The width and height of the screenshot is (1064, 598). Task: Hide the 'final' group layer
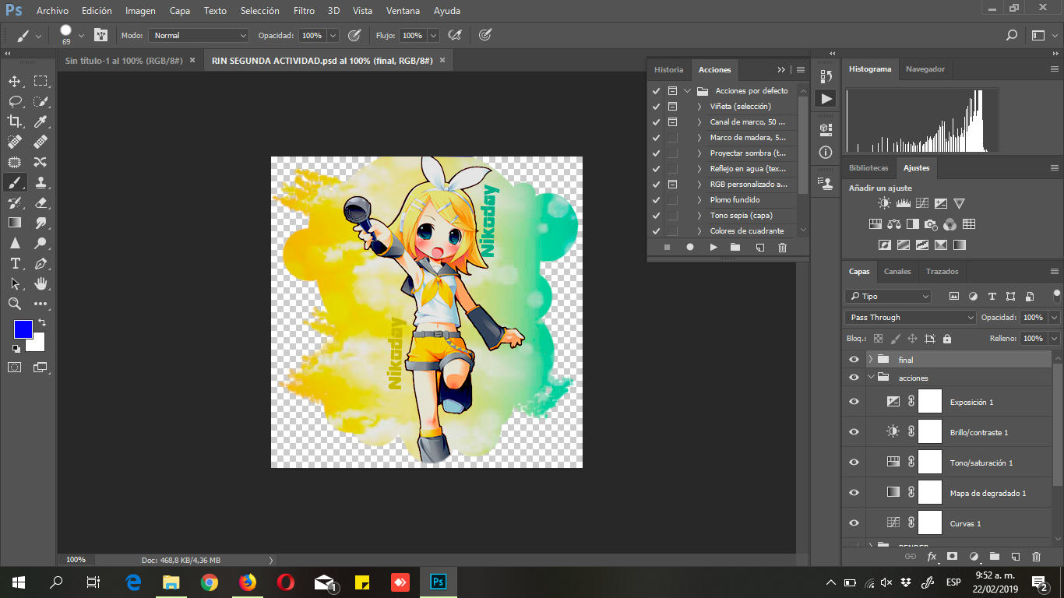(854, 360)
